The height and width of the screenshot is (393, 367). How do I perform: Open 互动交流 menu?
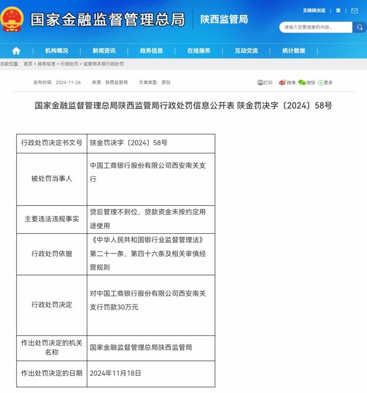tap(246, 50)
